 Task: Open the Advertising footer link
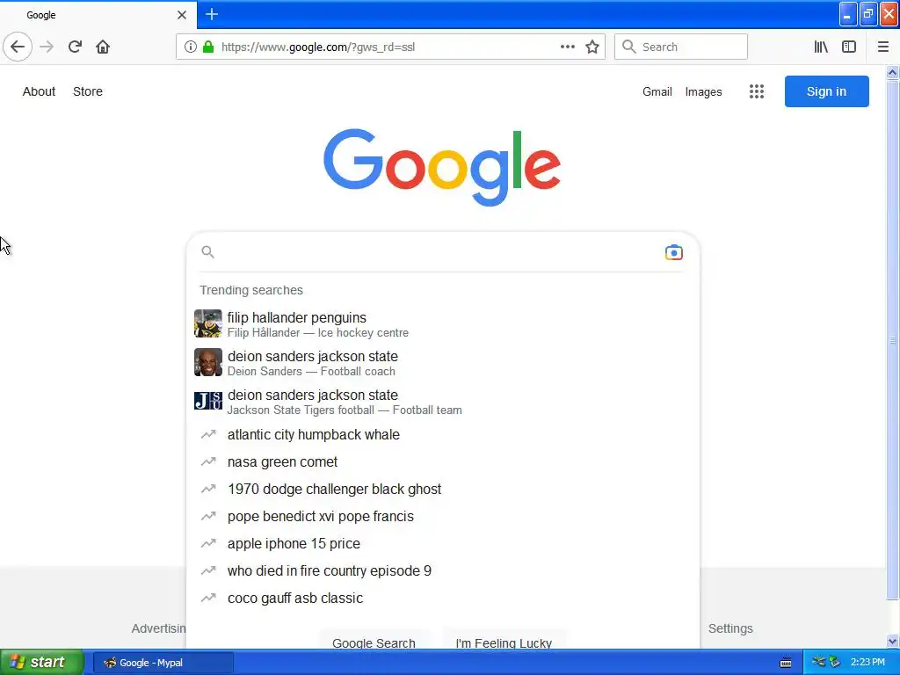tap(158, 628)
